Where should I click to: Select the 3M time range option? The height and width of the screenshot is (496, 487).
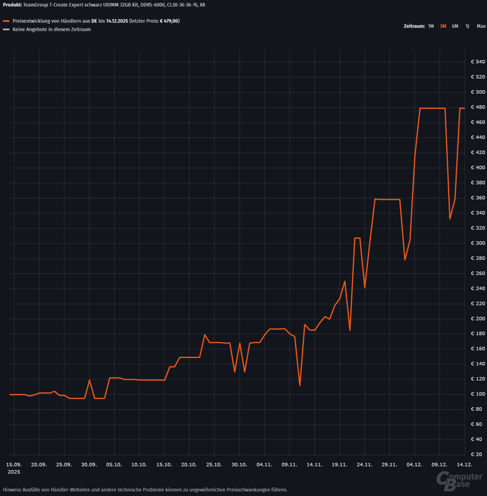point(443,26)
